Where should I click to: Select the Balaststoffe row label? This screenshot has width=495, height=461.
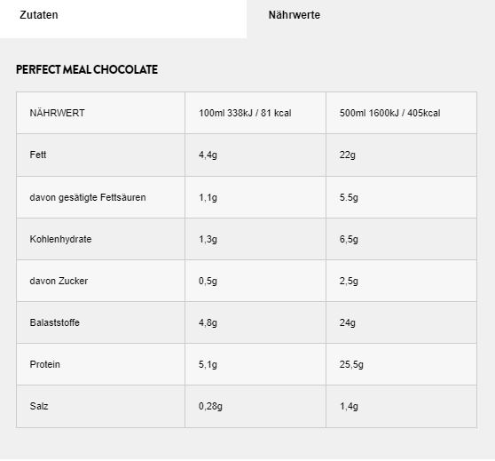pyautogui.click(x=55, y=322)
